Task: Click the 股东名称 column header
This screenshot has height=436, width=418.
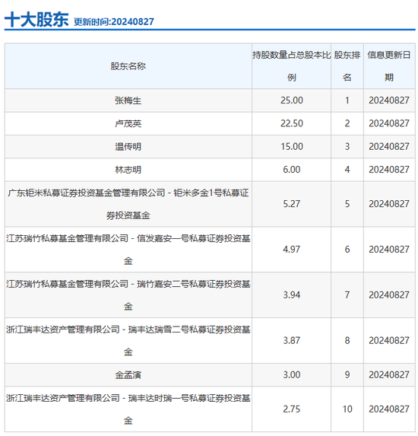Action: tap(128, 66)
